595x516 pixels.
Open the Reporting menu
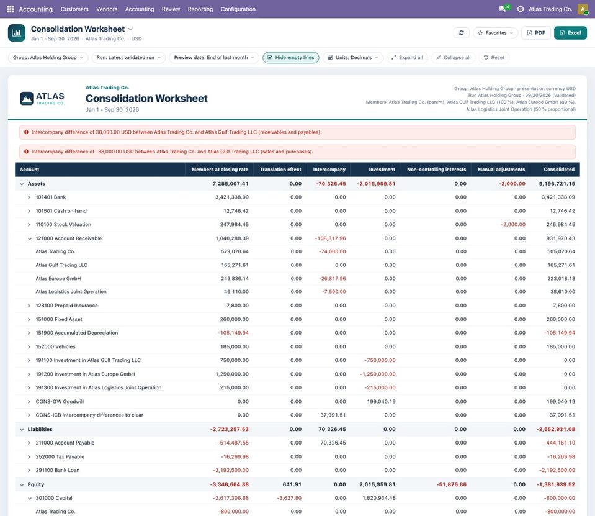tap(200, 9)
